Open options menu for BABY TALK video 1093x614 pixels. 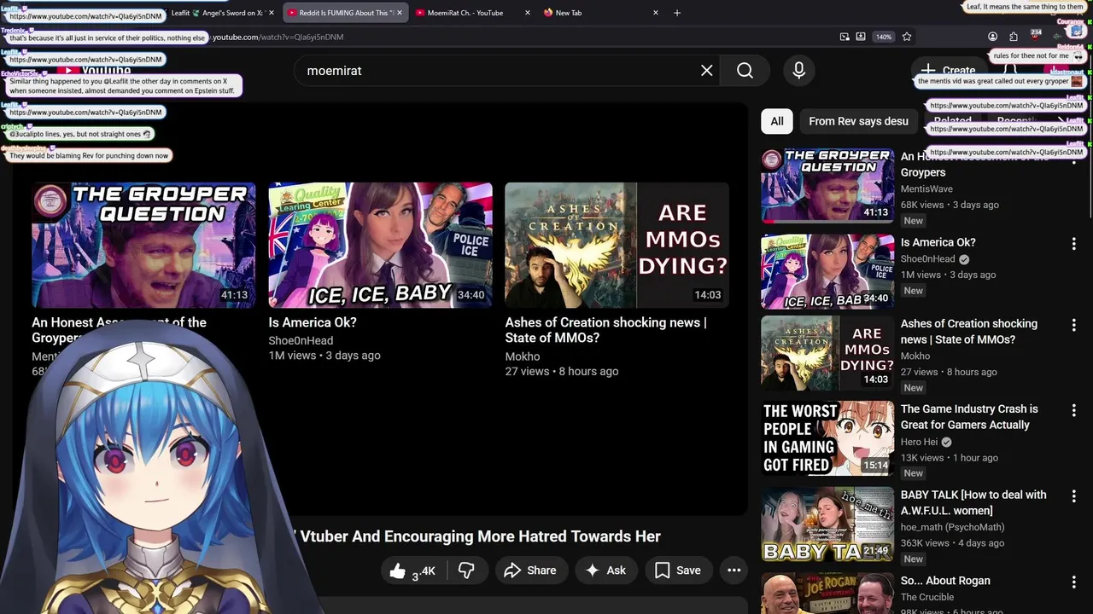[1073, 496]
